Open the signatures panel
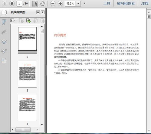Image resolution: width=151 pixels, height=134 pixels. tap(4, 51)
